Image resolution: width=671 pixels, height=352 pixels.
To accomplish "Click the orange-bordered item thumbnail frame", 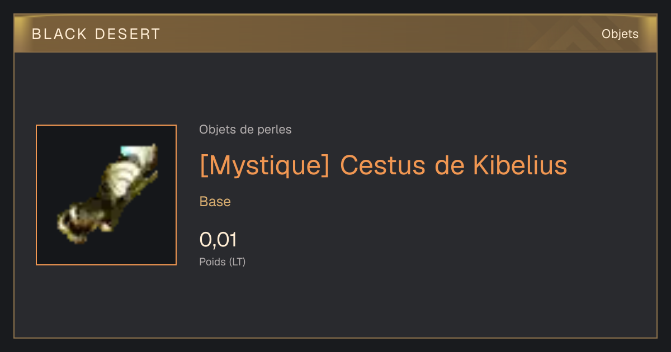I will (x=106, y=195).
